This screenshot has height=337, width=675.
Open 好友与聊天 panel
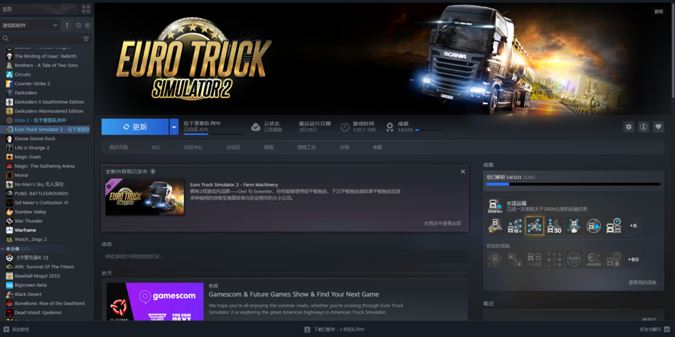click(654, 330)
